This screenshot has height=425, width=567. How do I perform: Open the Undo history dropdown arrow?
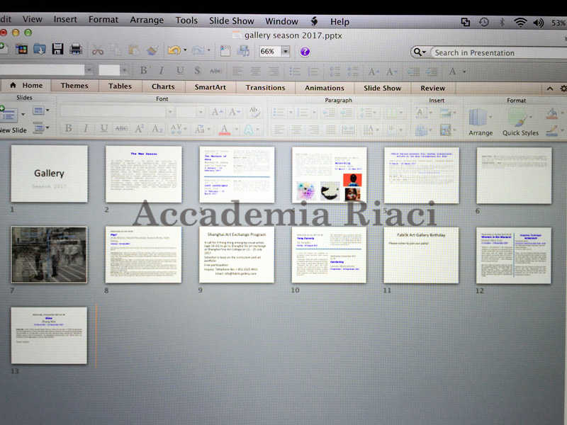[x=185, y=50]
